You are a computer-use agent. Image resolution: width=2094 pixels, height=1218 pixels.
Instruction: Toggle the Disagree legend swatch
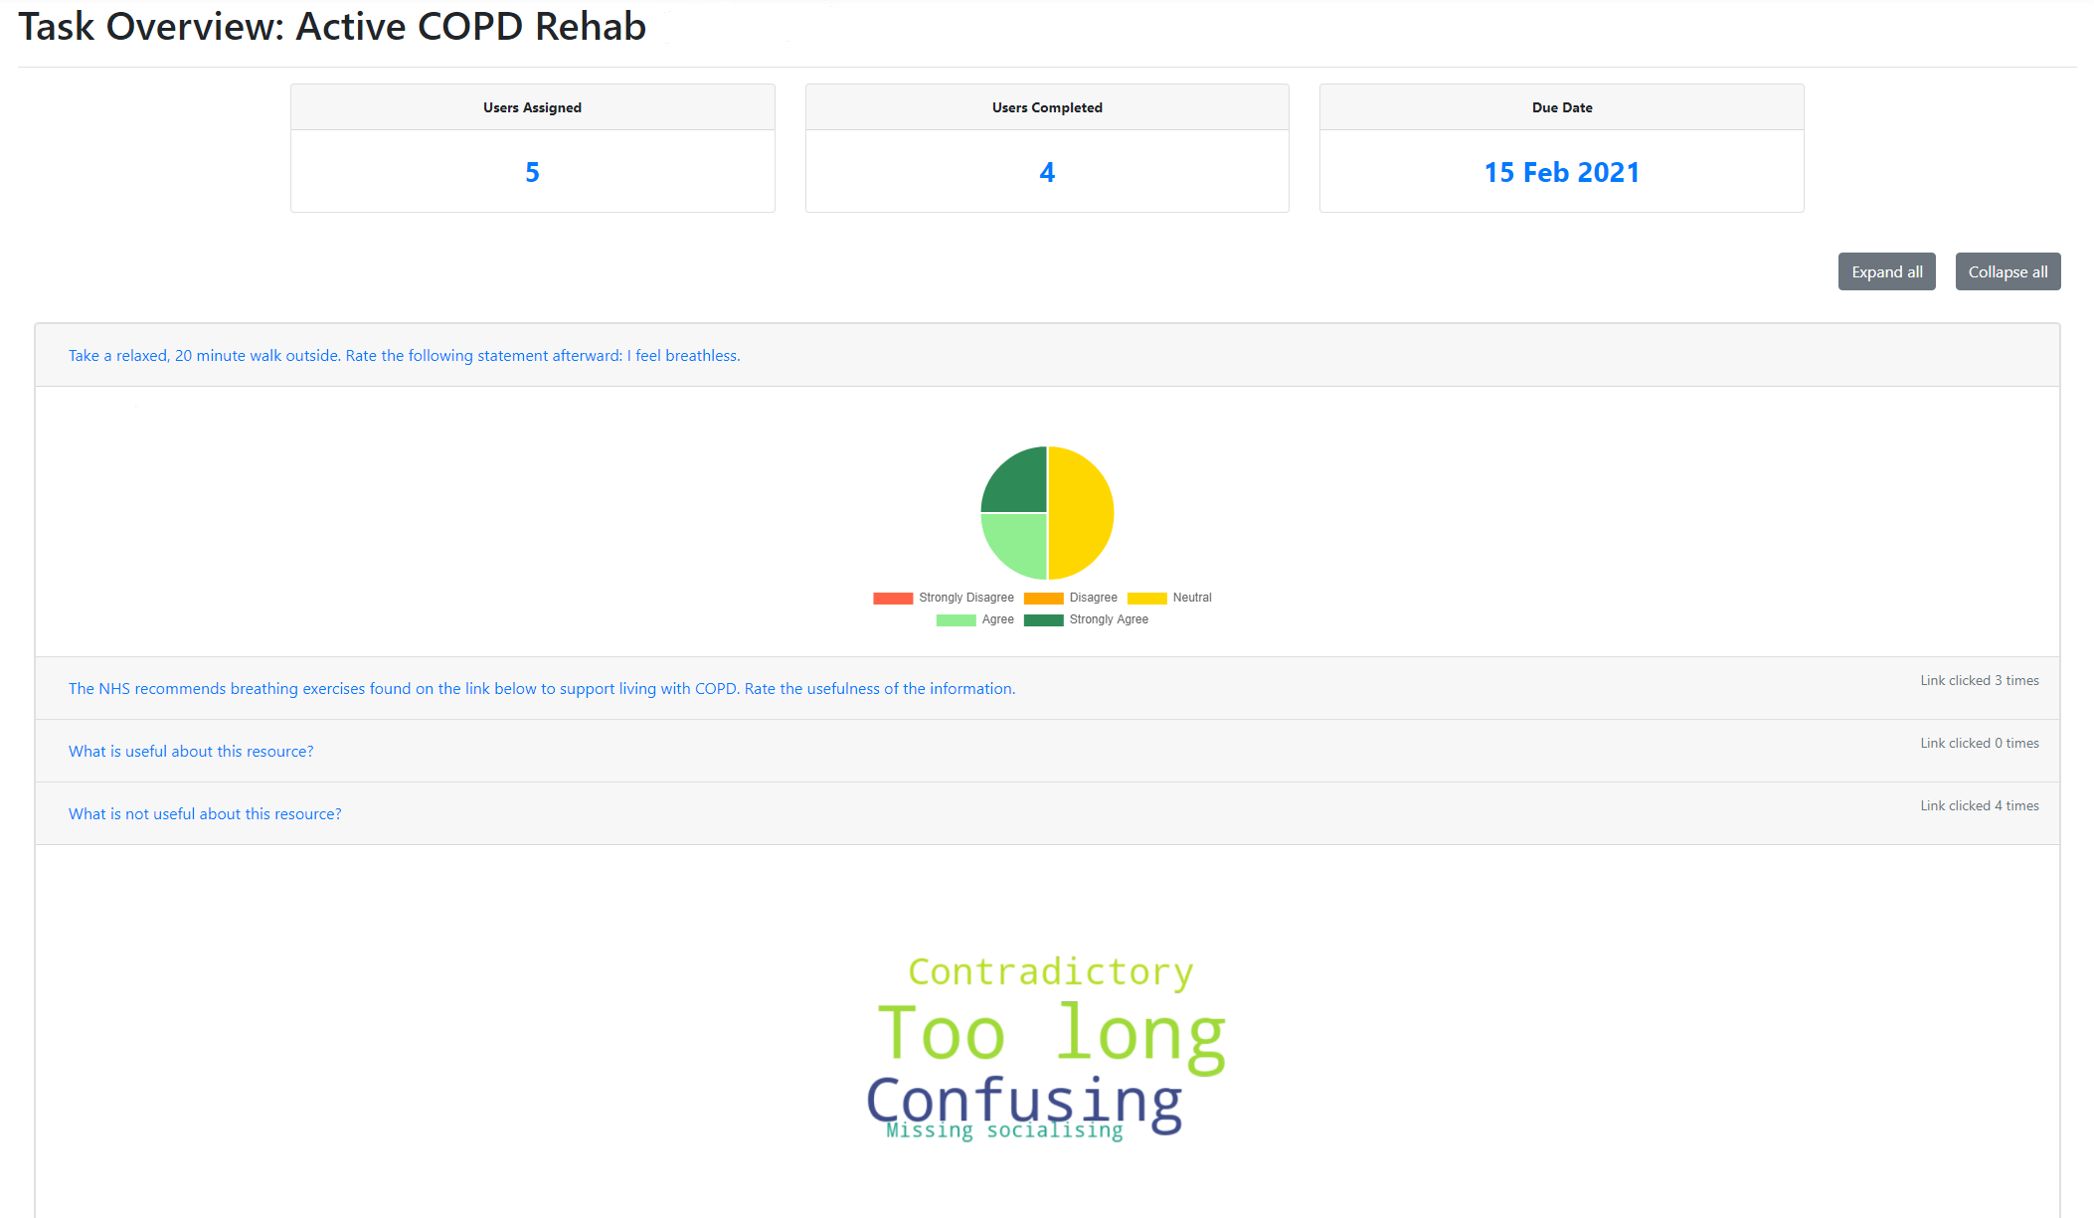coord(1043,598)
